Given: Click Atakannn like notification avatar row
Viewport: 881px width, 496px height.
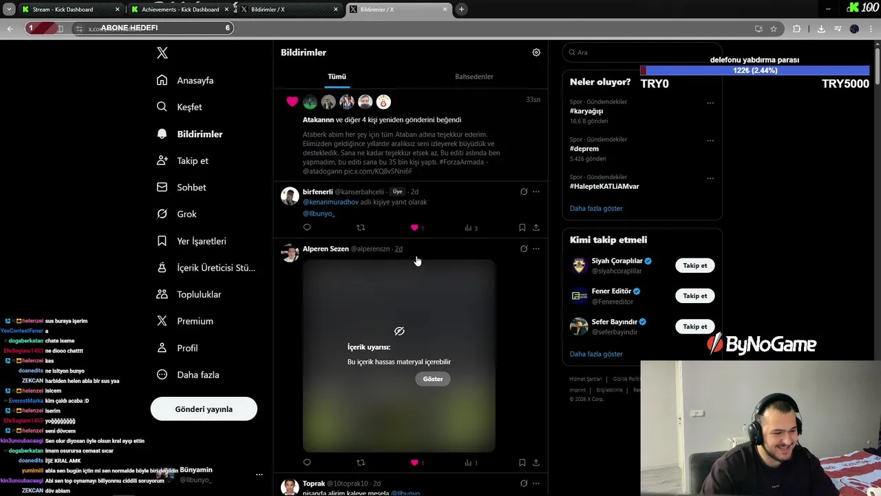Looking at the screenshot, I should (x=347, y=102).
